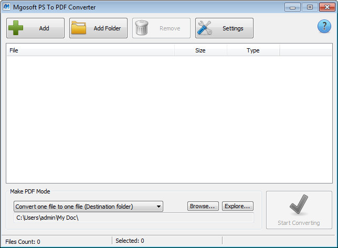Sort list by the Size column header

200,50
